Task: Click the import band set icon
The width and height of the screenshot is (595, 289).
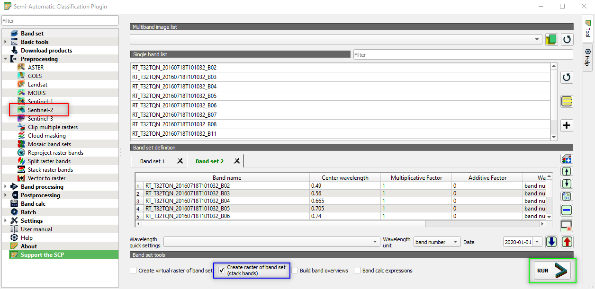Action: click(x=551, y=242)
